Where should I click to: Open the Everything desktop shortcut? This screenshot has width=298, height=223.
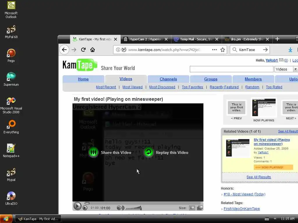[x=11, y=127]
